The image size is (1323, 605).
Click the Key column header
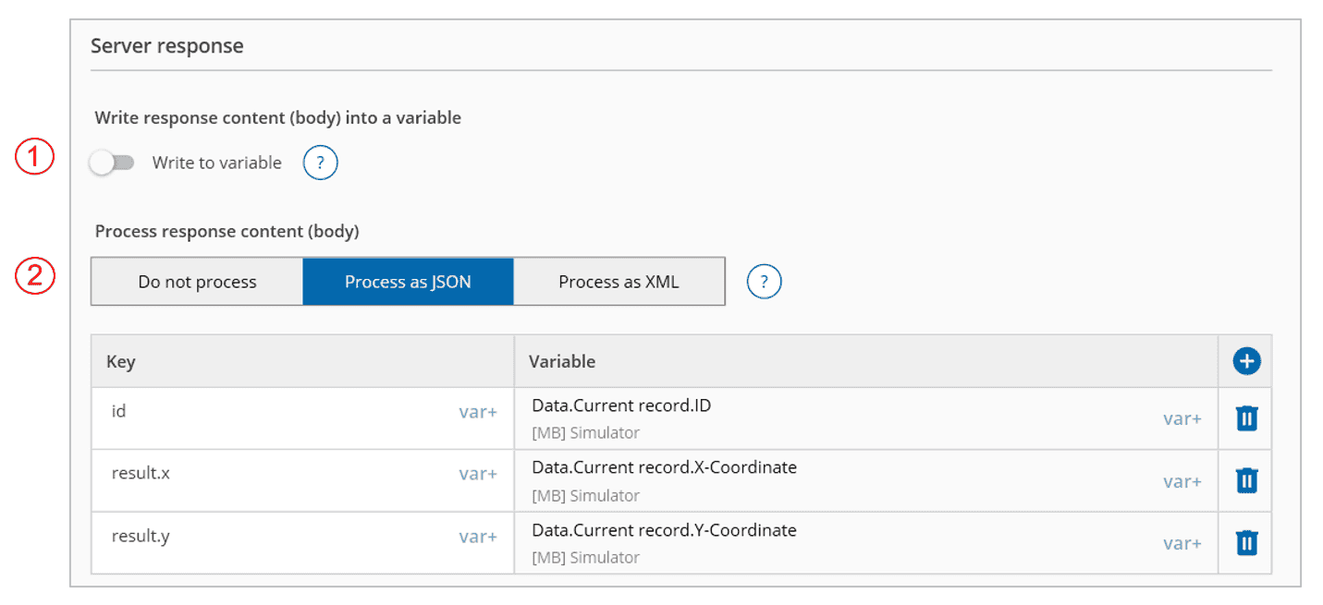pyautogui.click(x=303, y=361)
